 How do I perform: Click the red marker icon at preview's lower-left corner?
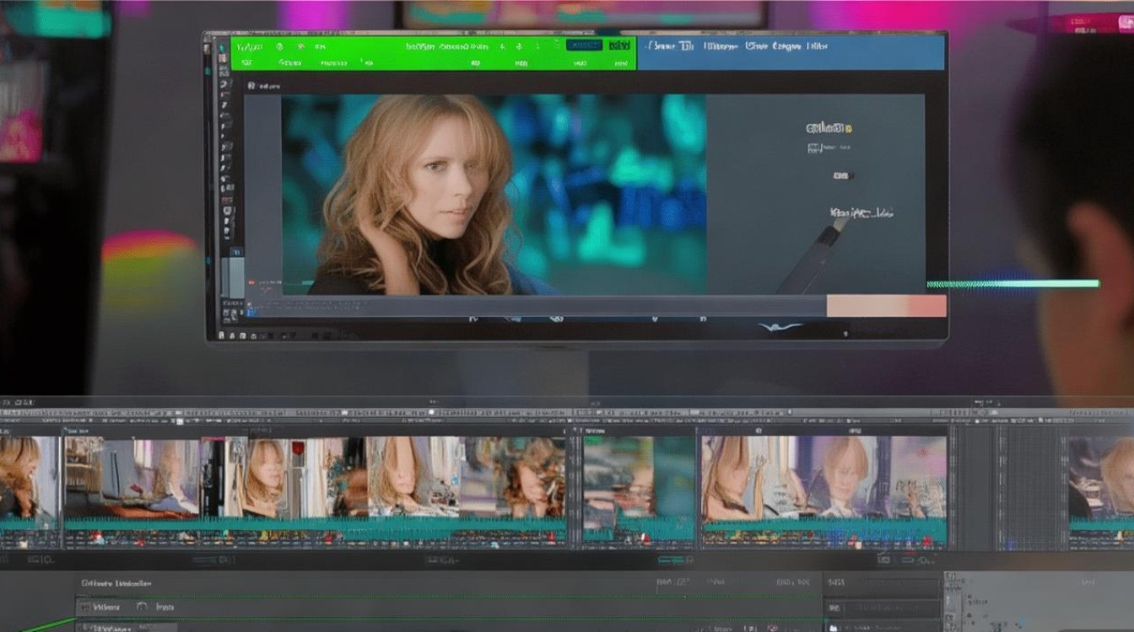point(251,283)
